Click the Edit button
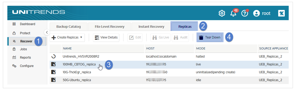The width and height of the screenshot is (300, 95). pos(135,37)
